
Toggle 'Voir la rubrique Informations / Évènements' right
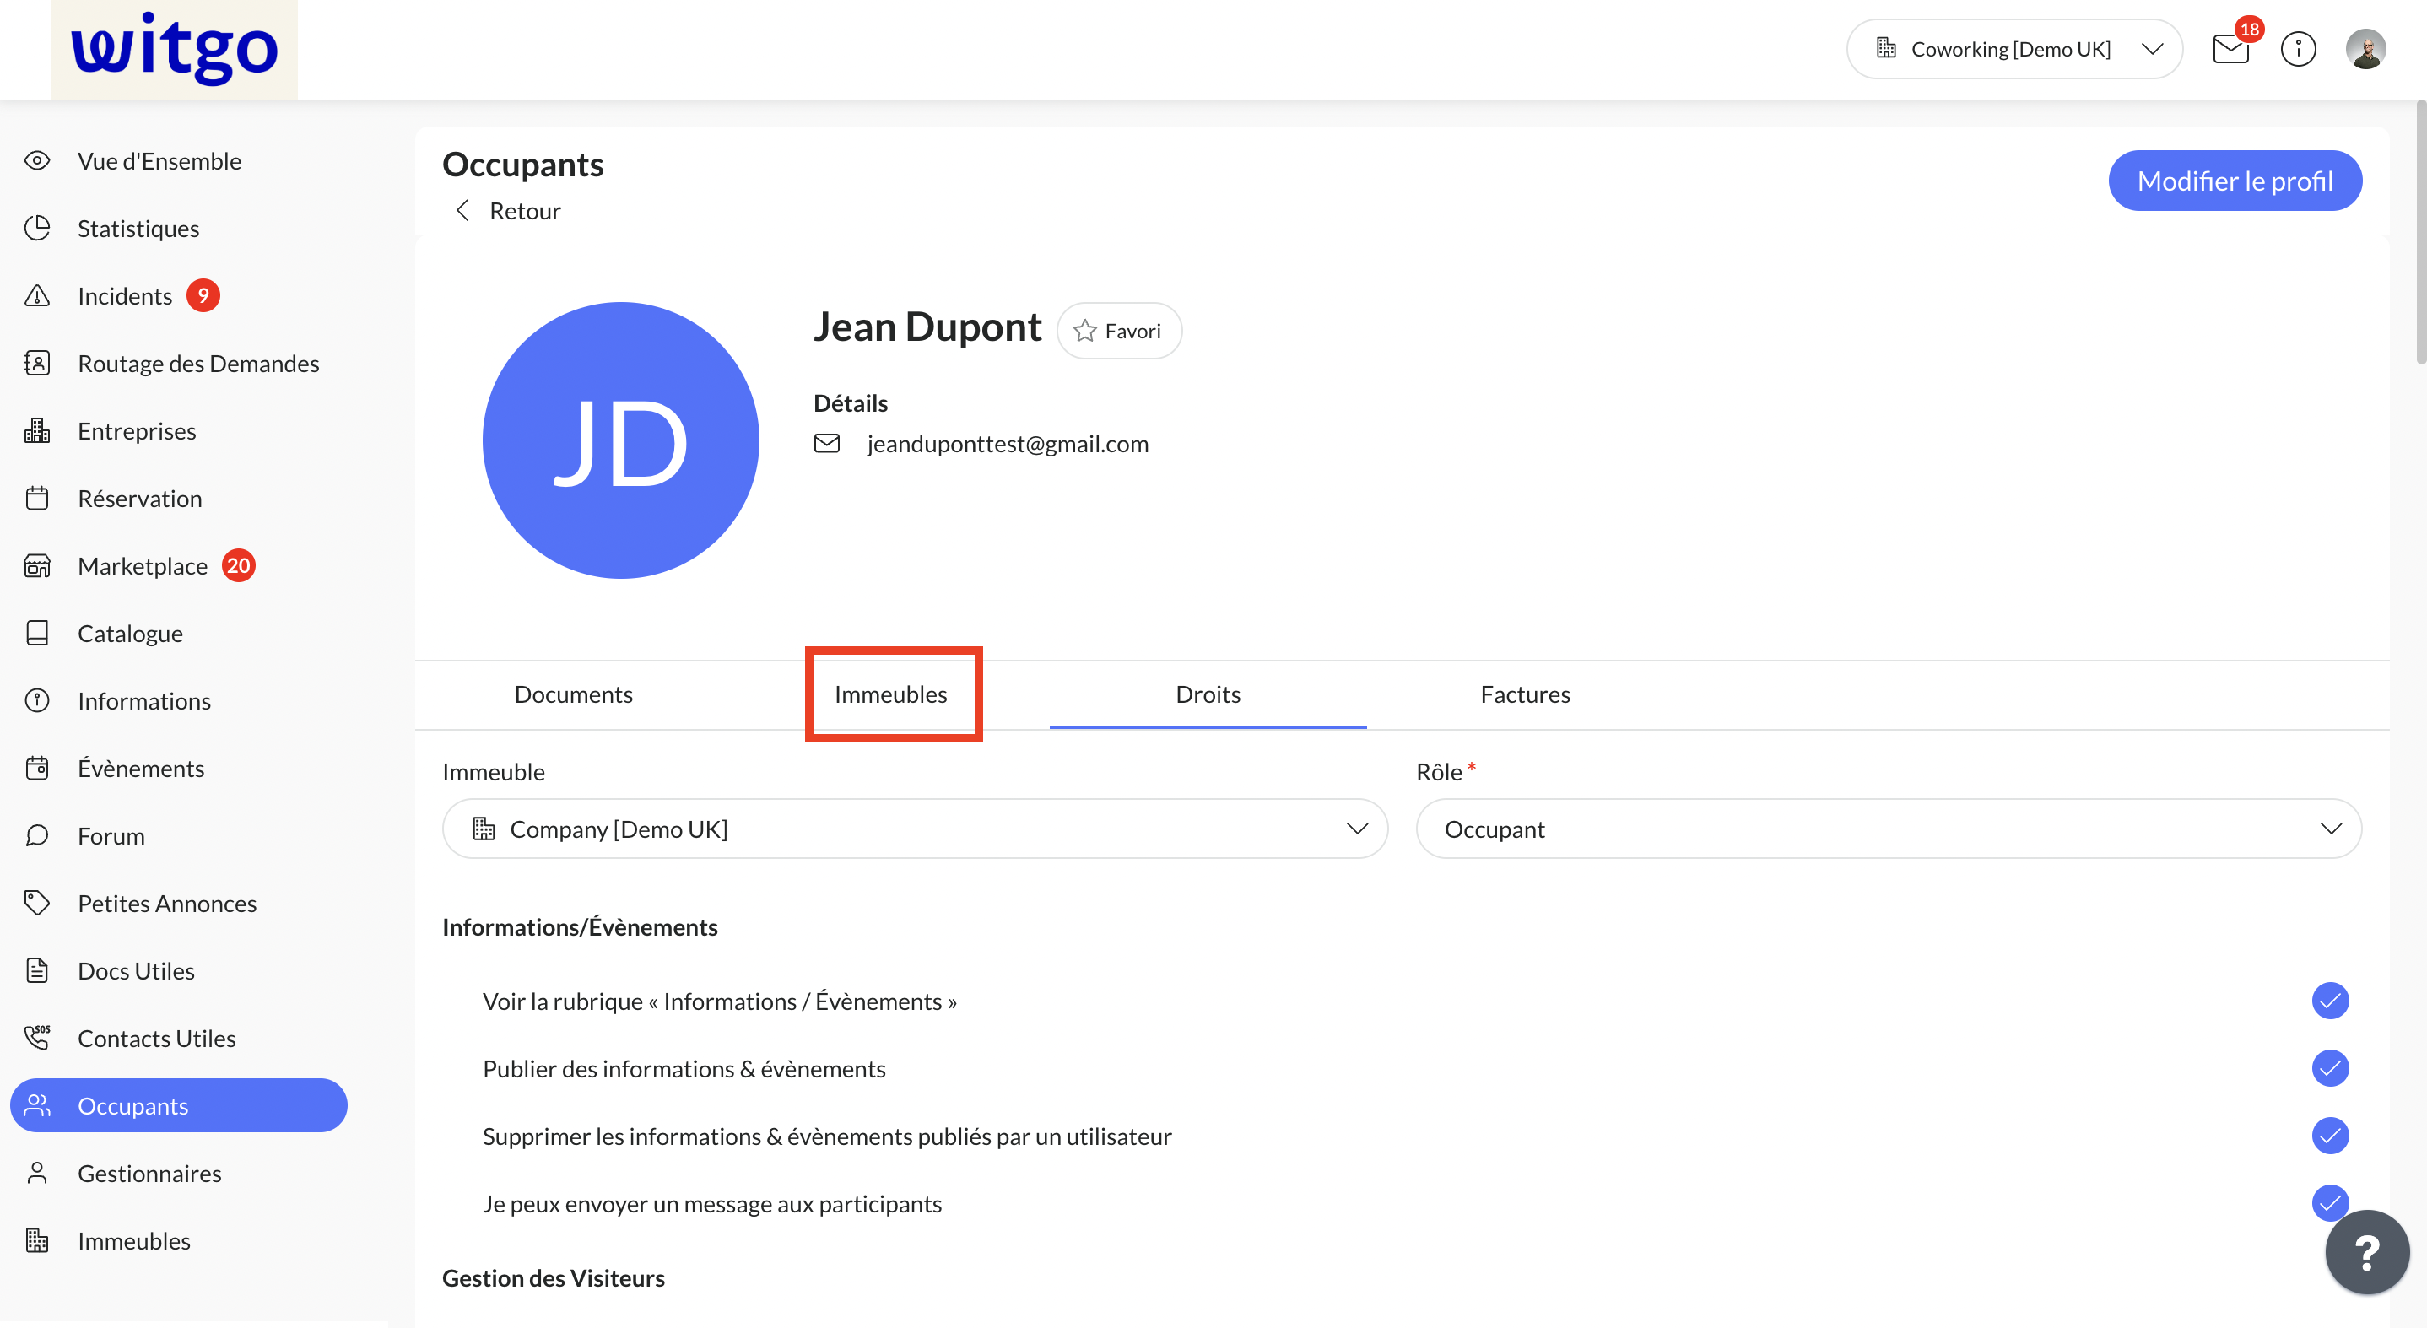pos(2330,1001)
